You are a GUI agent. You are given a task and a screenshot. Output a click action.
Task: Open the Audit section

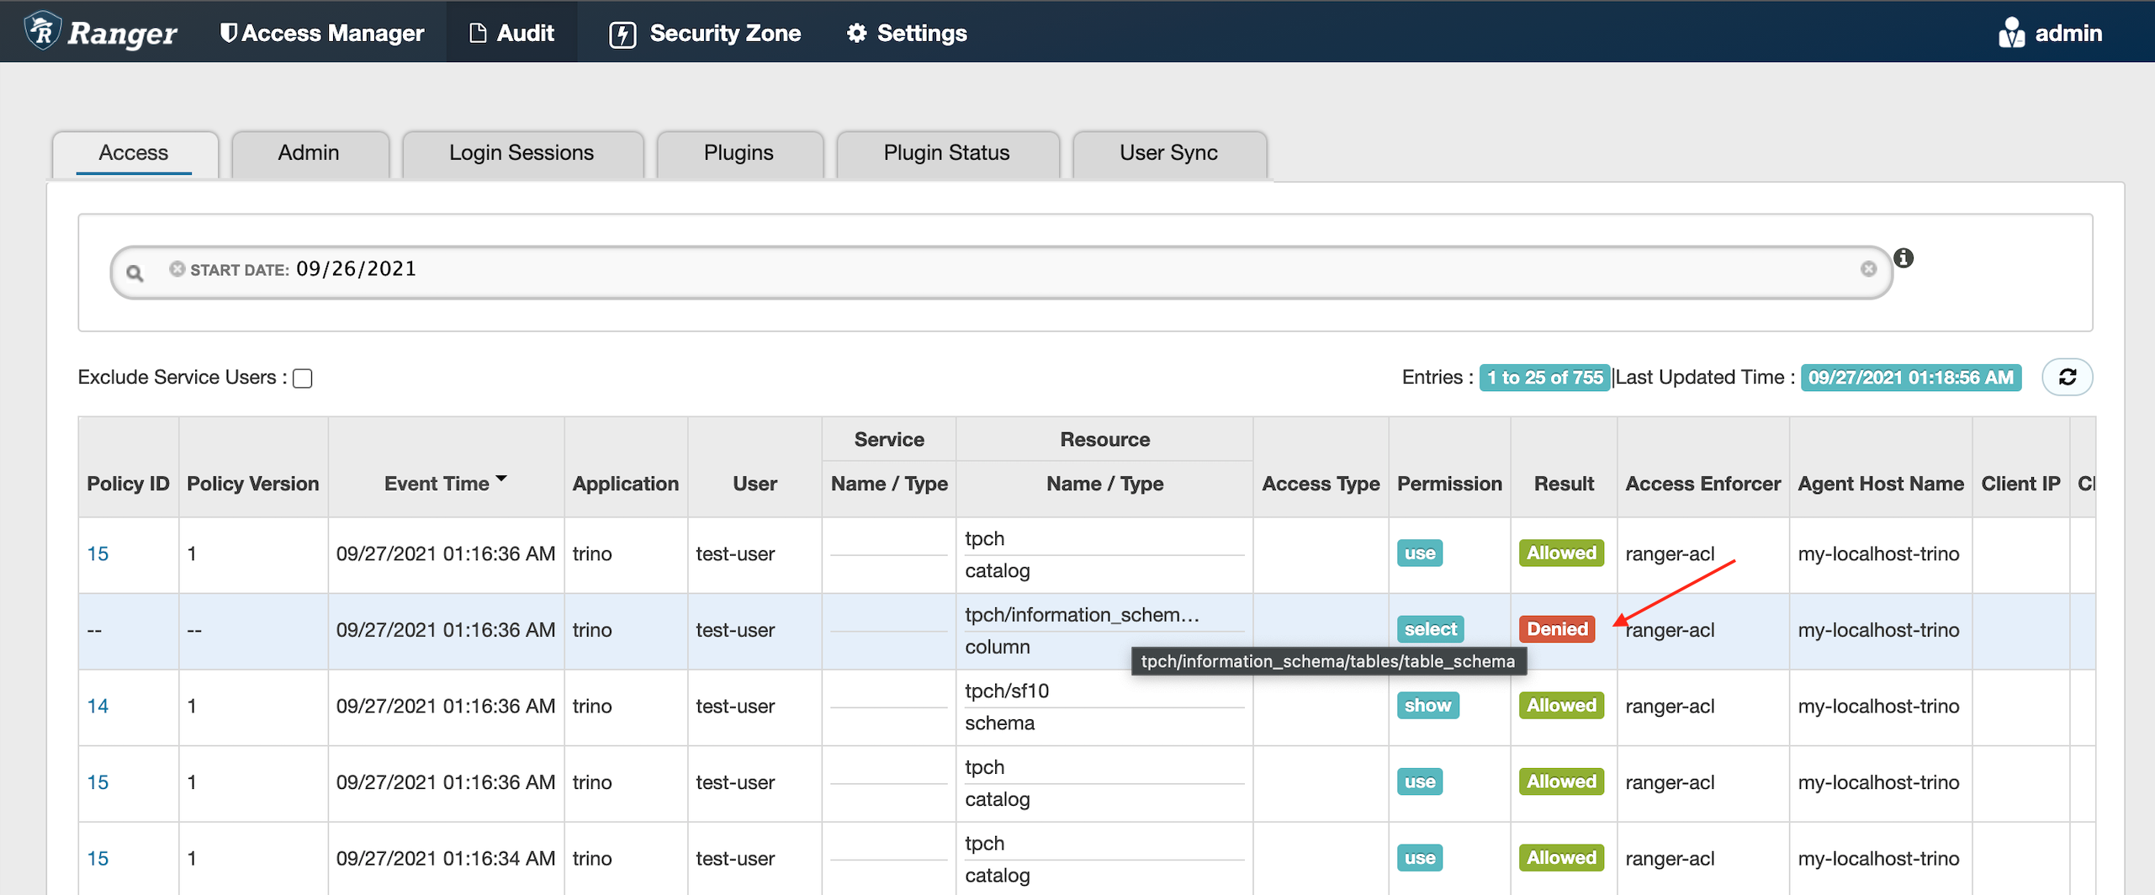pos(511,33)
